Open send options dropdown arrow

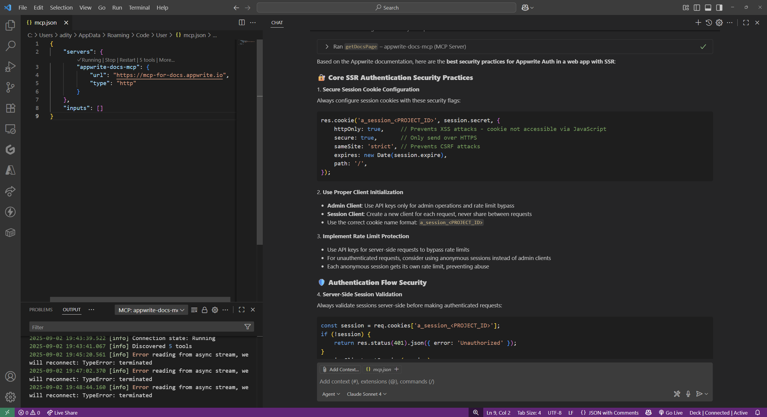pos(706,394)
